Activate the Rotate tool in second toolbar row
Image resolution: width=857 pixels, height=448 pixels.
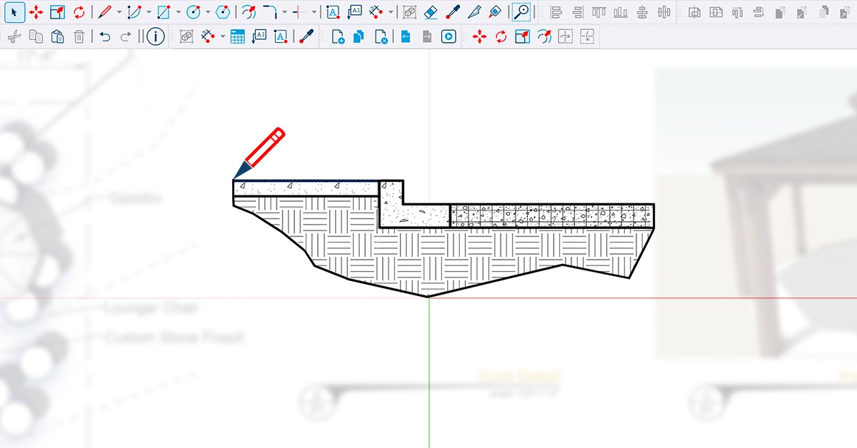501,36
